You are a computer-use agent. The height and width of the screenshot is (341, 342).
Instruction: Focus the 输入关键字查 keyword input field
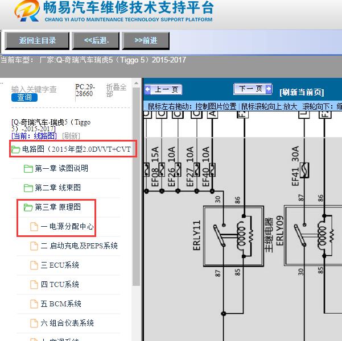pyautogui.click(x=34, y=89)
